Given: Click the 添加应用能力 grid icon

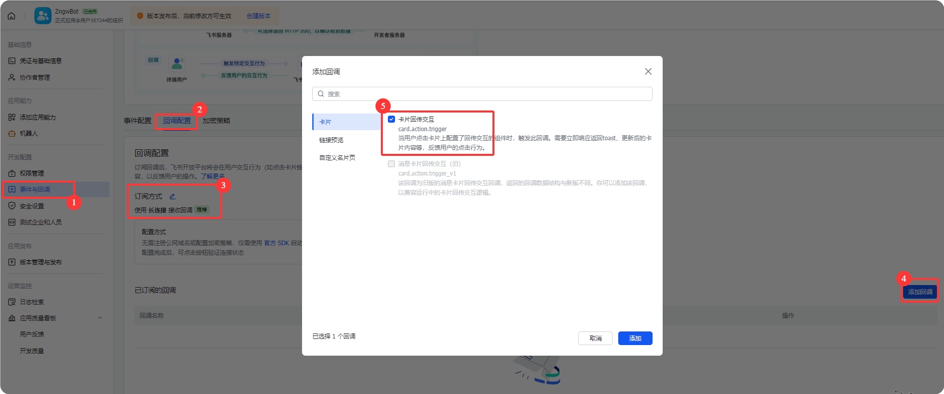Looking at the screenshot, I should tap(12, 117).
